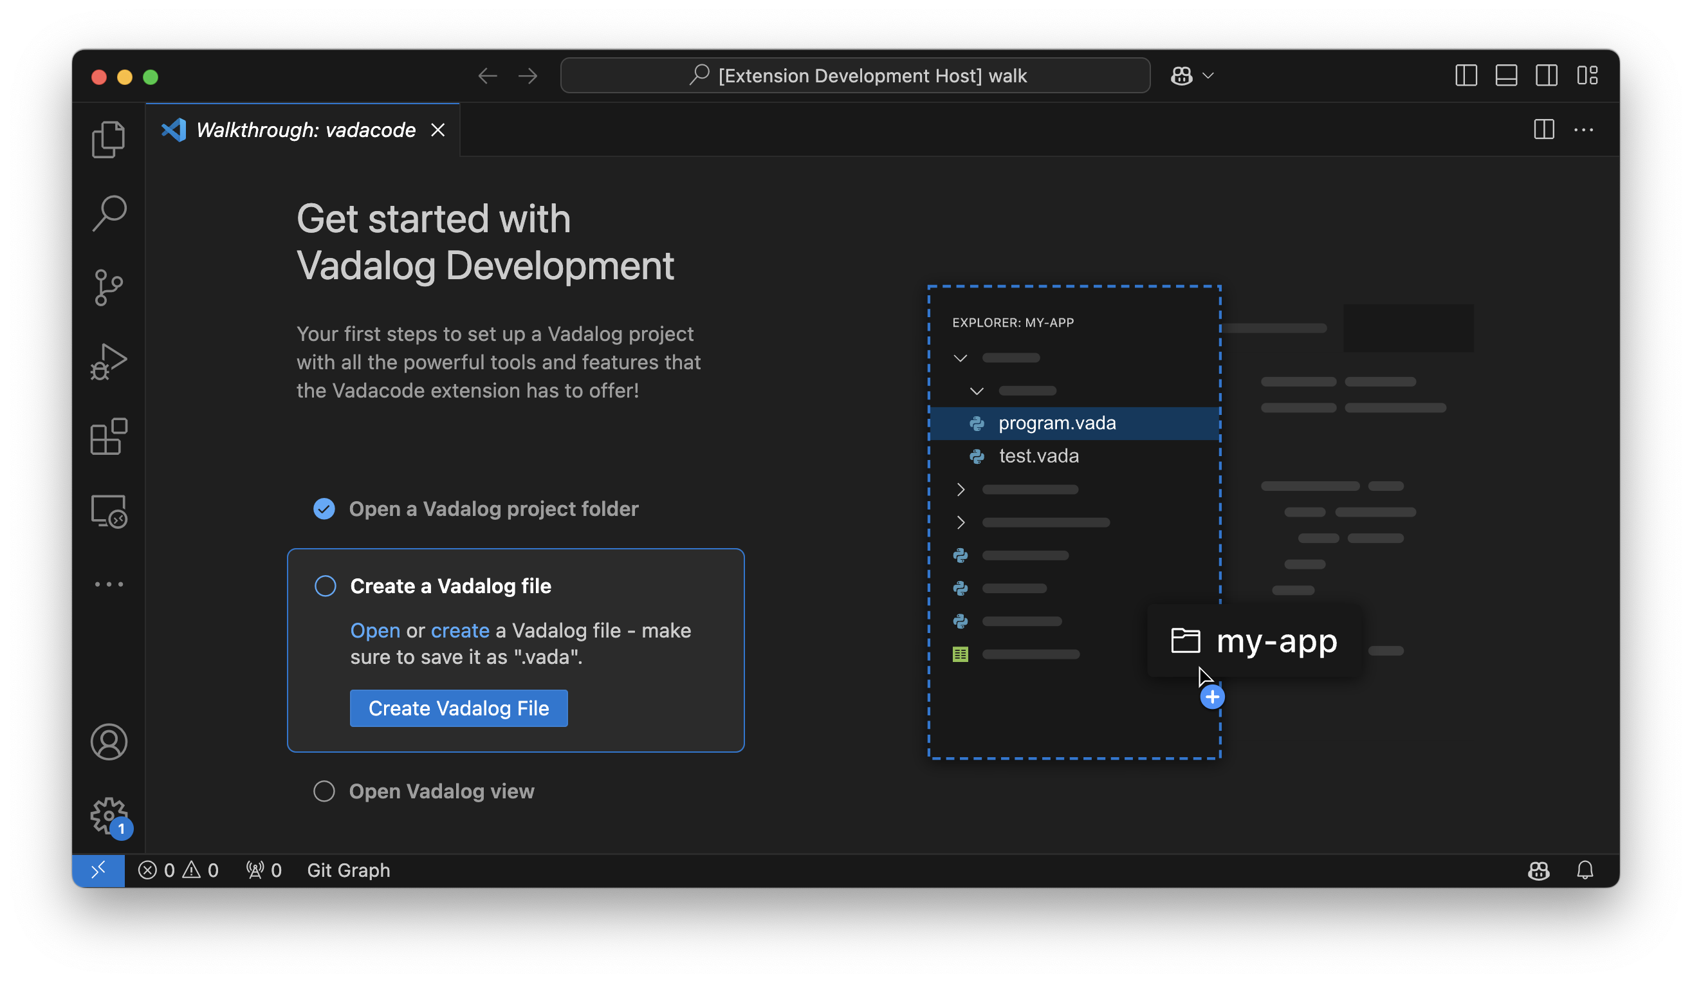Open the Search view in activity bar

tap(109, 214)
